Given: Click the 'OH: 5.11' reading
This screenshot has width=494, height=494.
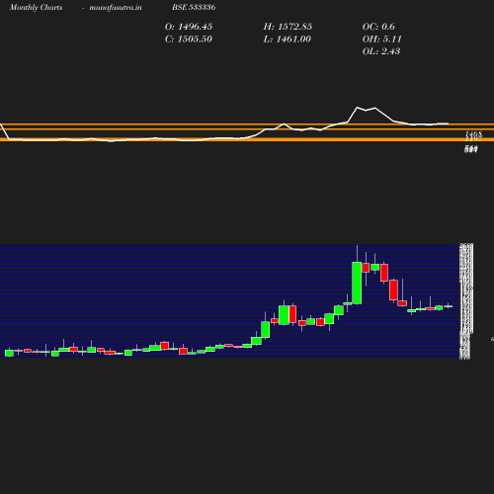Looking at the screenshot, I should [x=381, y=40].
